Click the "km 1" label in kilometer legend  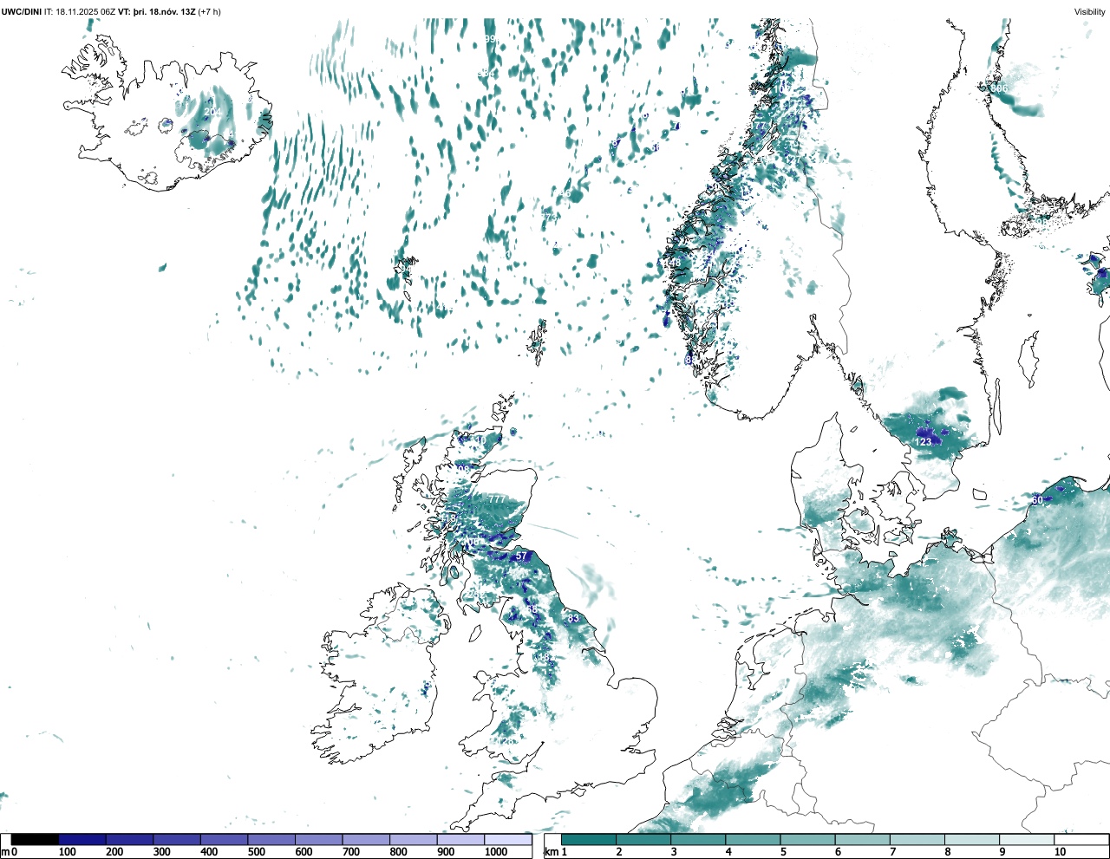click(556, 852)
